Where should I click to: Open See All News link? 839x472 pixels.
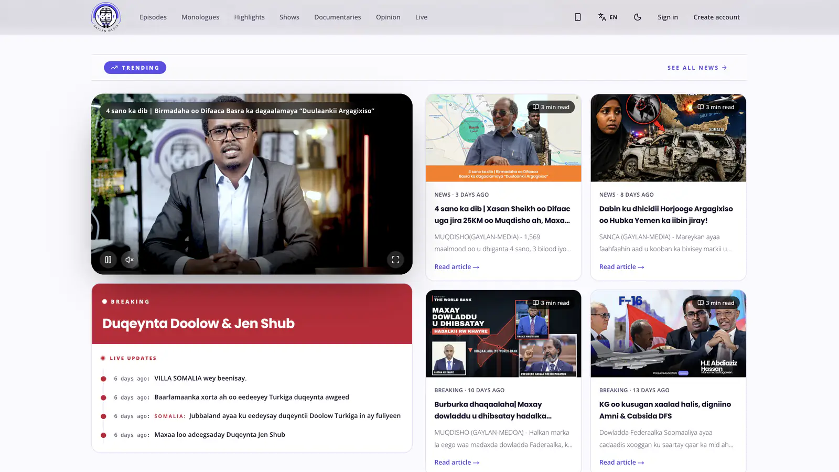click(697, 68)
